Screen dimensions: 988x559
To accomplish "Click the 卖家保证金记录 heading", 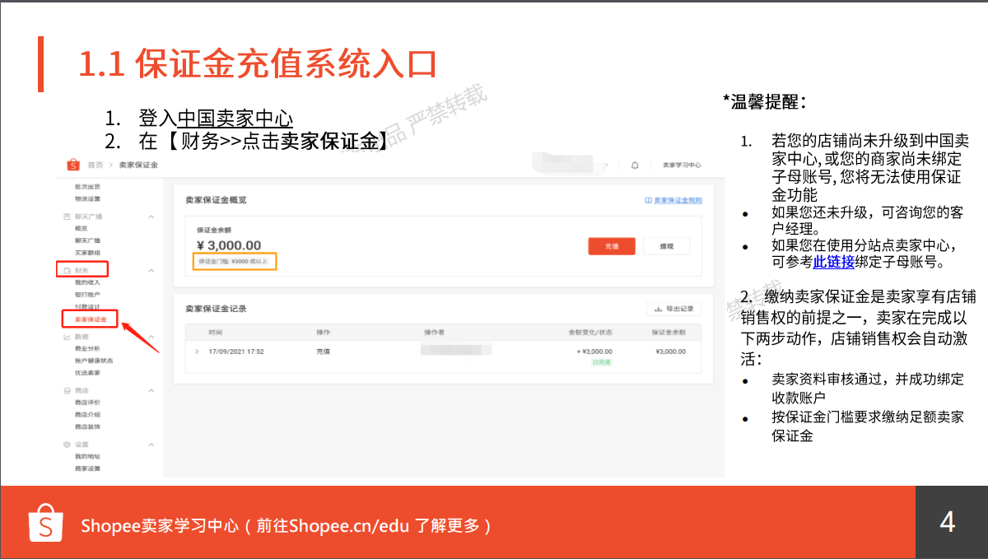I will coord(216,309).
